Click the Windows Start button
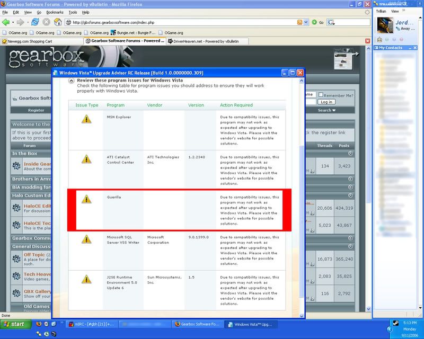 [16, 324]
